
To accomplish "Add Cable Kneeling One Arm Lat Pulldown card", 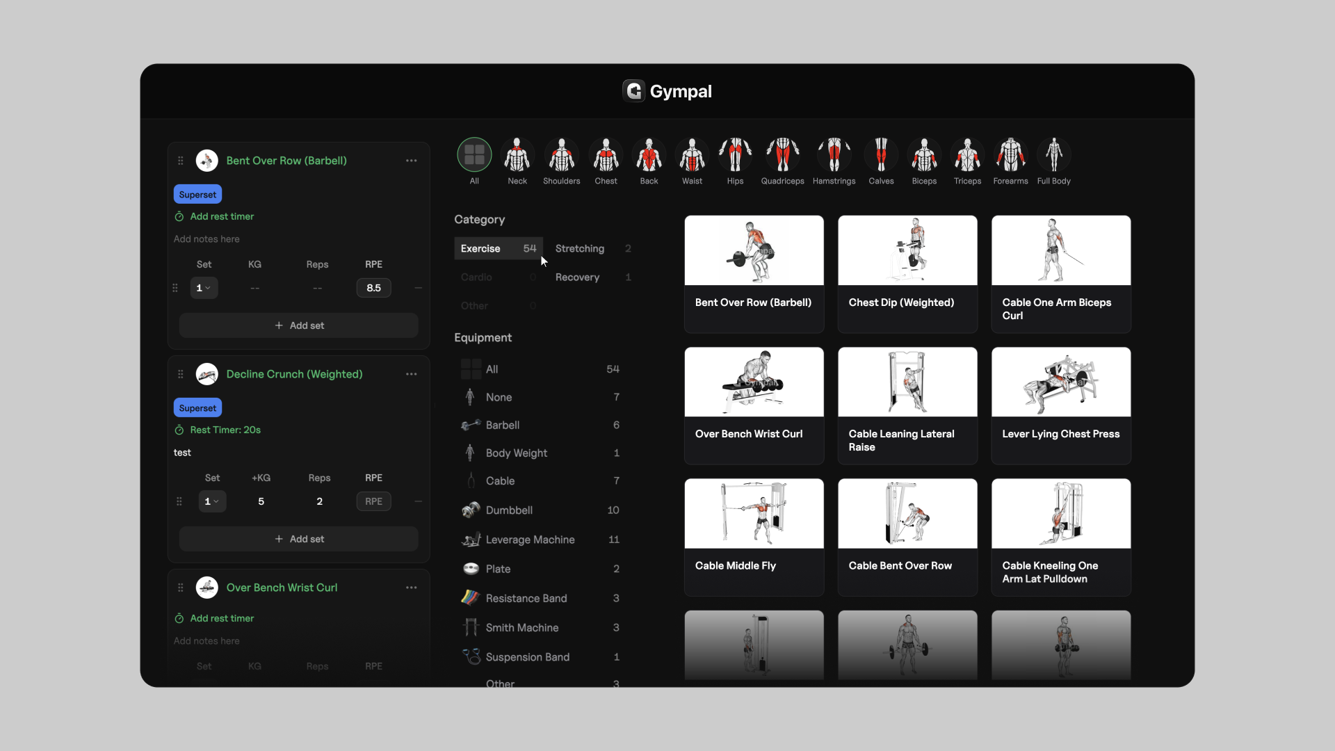I will coord(1061,537).
